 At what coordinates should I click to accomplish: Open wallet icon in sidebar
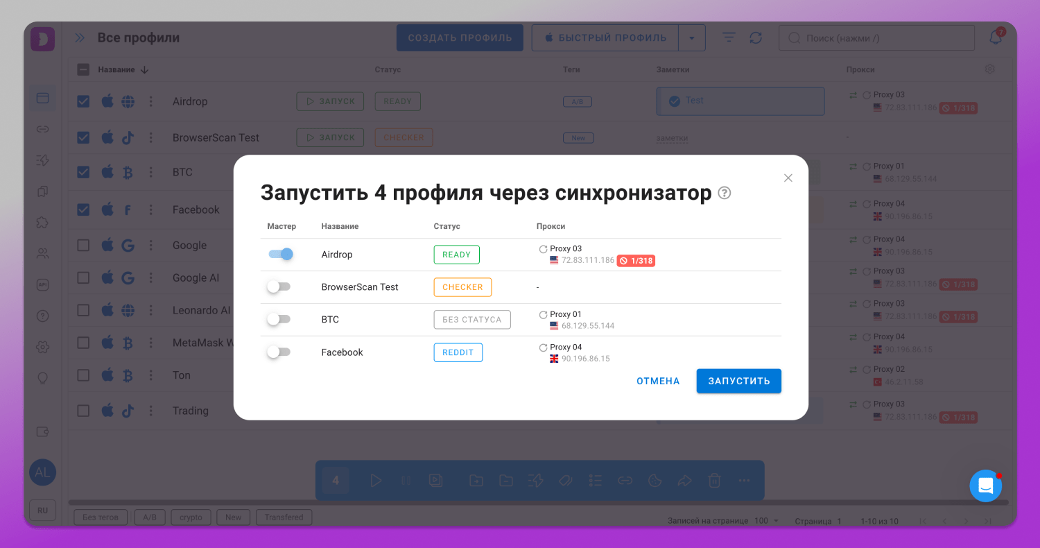[42, 431]
